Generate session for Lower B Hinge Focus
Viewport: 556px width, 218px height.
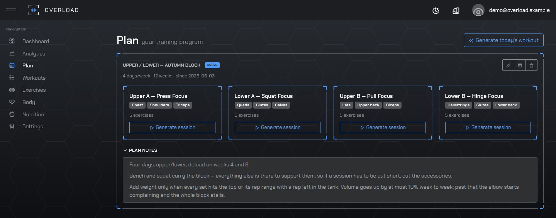[x=488, y=127]
